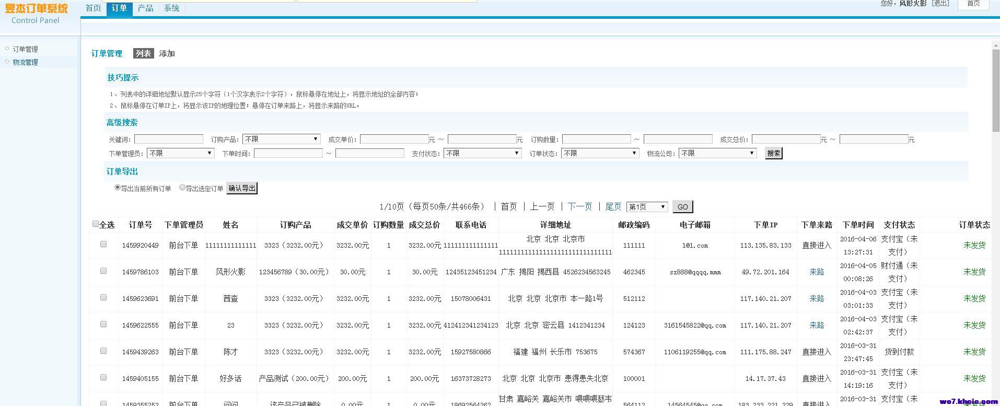Click phone number 15927580866
Image resolution: width=1000 pixels, height=406 pixels.
tap(471, 352)
